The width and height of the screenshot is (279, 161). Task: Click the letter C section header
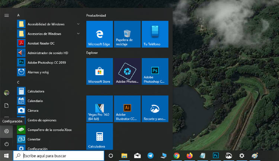click(18, 82)
